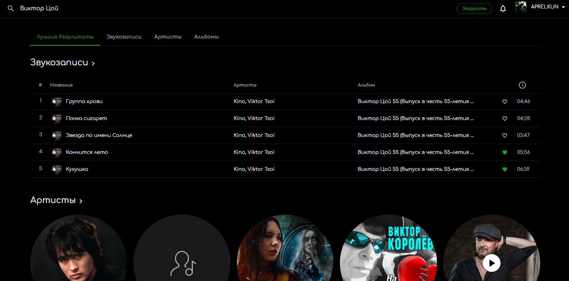Select track title Пачка сигарет
Image resolution: width=569 pixels, height=281 pixels.
[x=86, y=118]
